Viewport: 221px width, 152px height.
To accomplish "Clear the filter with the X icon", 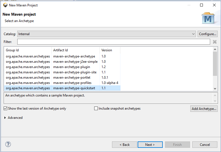I will [215, 42].
